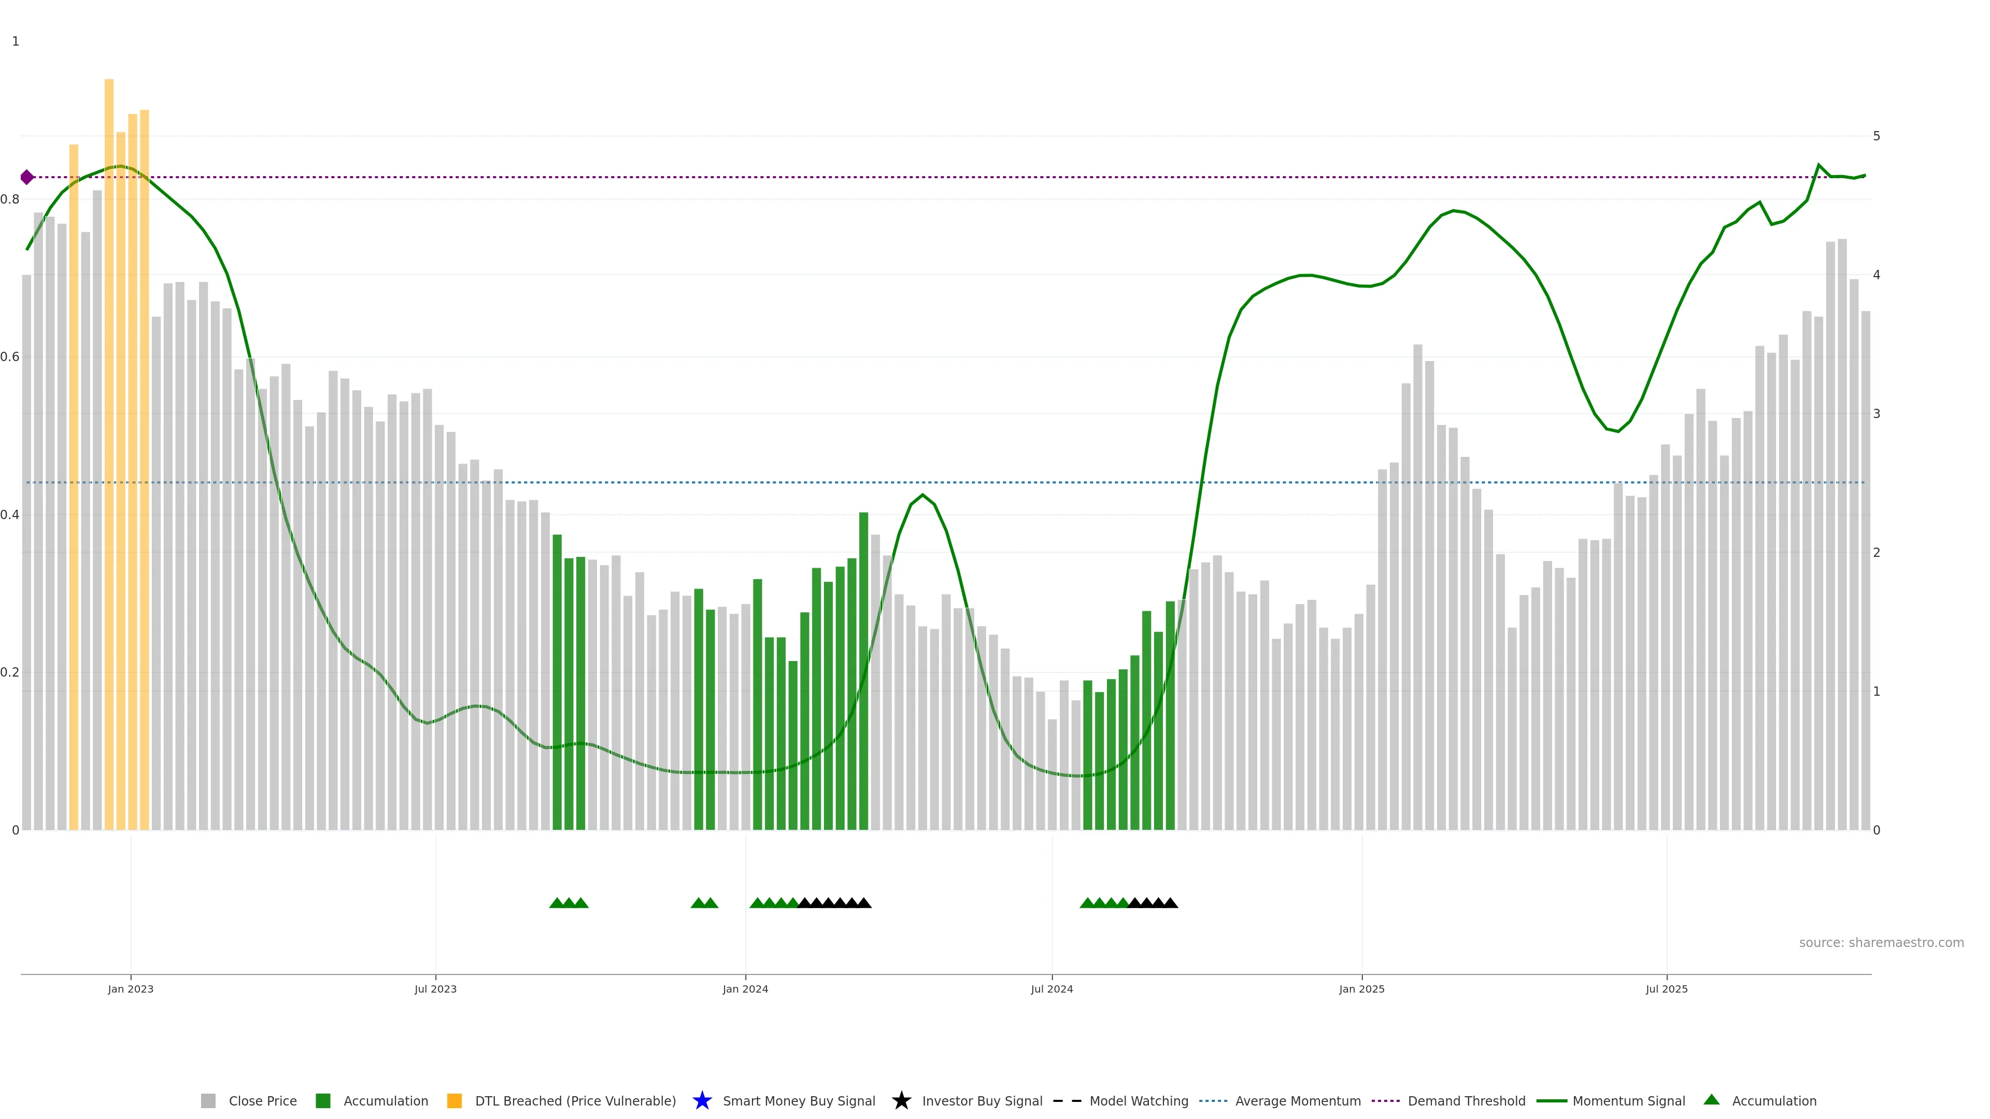Click the Investor Buy Signal legend label
Screen dimensions: 1990x1119
tap(982, 1101)
